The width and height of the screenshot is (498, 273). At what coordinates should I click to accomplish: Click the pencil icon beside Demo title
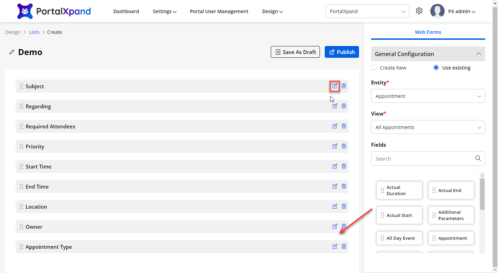pos(12,52)
